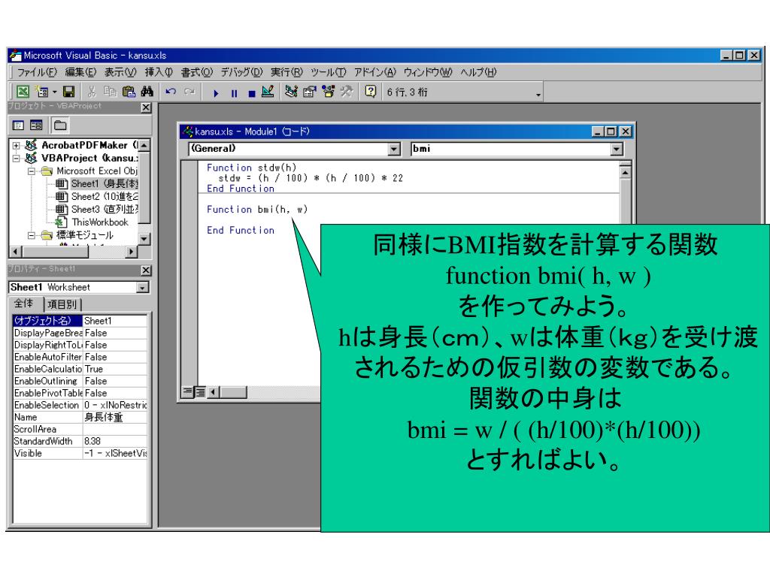Select Sheet2 in the project tree

click(97, 197)
